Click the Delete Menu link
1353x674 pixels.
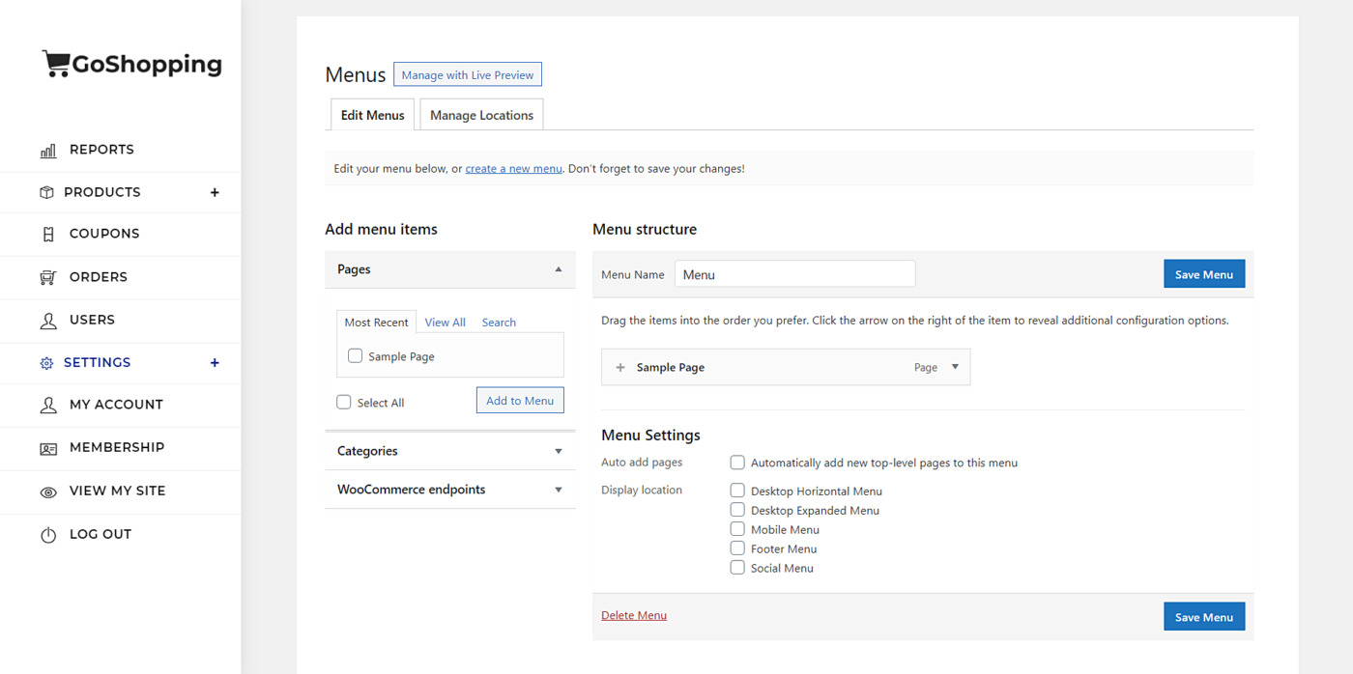point(634,615)
